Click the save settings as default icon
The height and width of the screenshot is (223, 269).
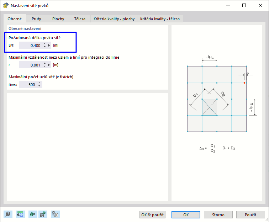point(43,214)
